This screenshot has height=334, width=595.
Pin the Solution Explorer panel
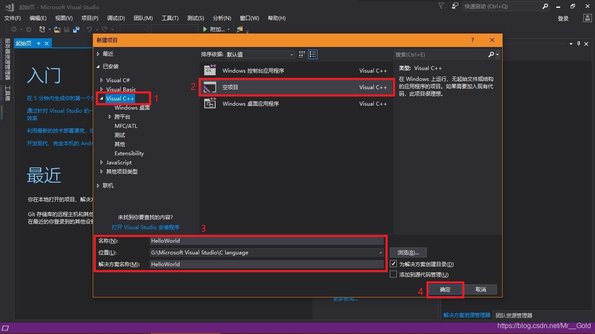[579, 43]
